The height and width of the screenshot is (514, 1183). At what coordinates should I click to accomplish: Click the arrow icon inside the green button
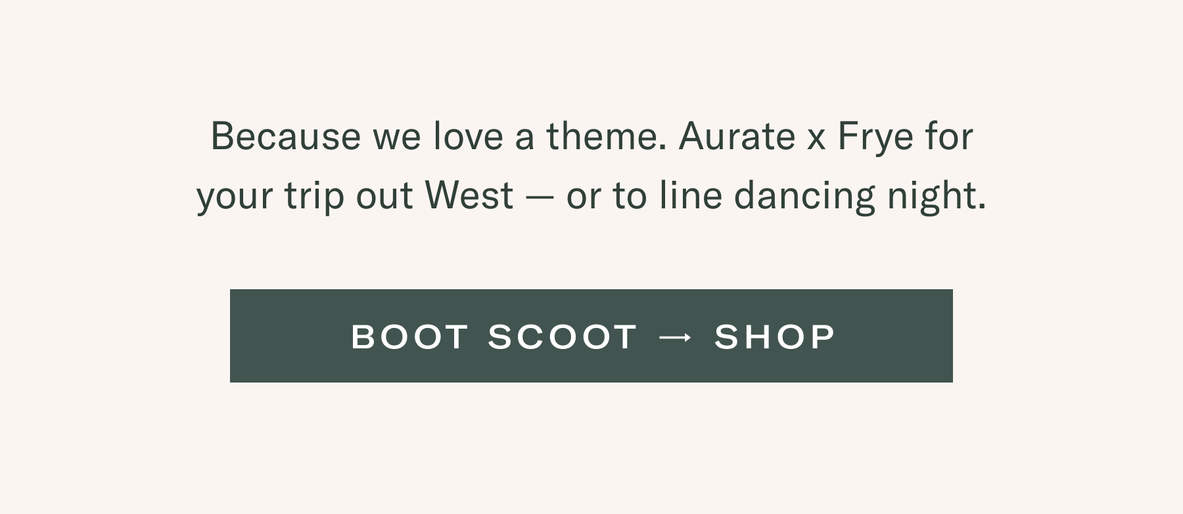675,337
